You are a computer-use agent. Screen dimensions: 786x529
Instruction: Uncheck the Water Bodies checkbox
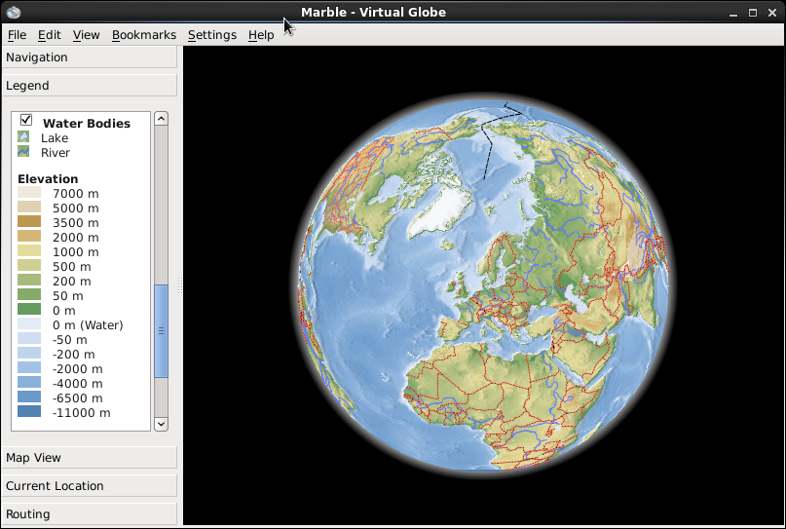[x=26, y=120]
